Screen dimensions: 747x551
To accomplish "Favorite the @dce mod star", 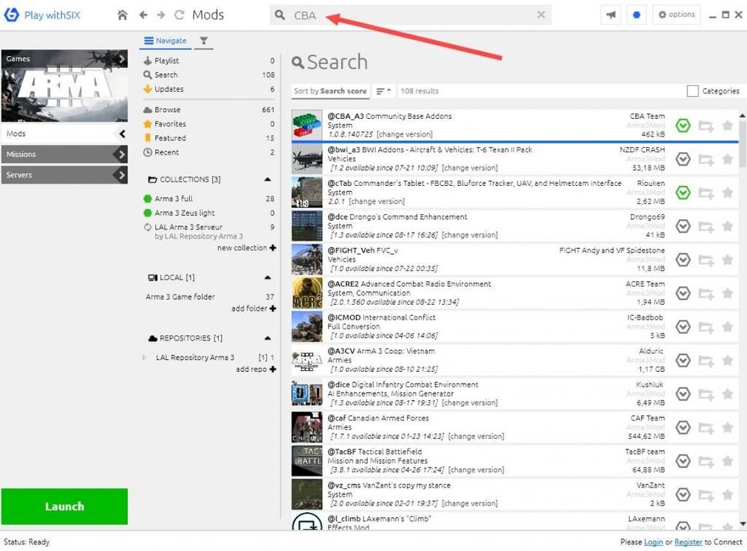I will coord(727,226).
